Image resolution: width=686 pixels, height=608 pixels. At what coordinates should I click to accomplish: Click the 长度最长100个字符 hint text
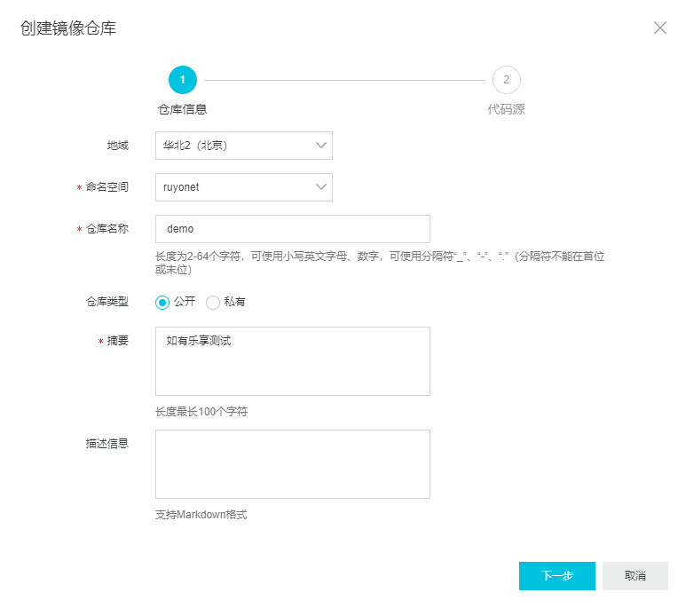[x=201, y=412]
